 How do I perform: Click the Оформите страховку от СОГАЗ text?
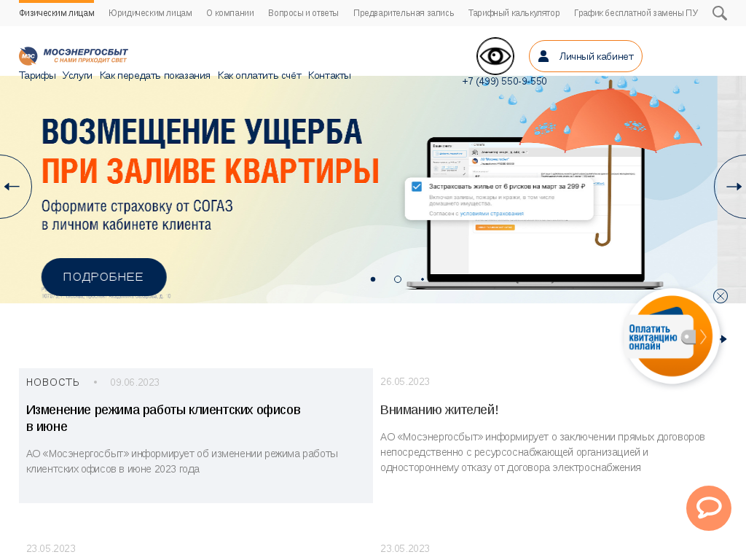click(137, 206)
